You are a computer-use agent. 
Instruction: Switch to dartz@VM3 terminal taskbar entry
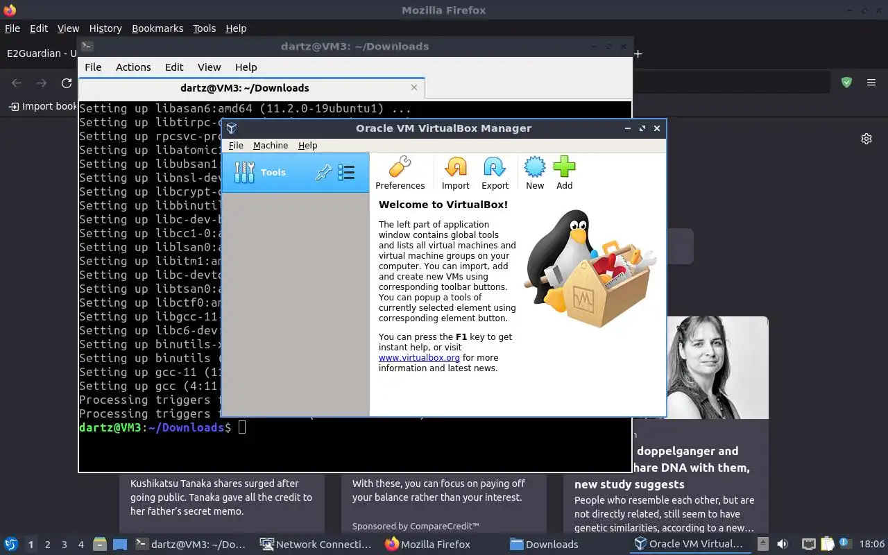click(x=191, y=545)
